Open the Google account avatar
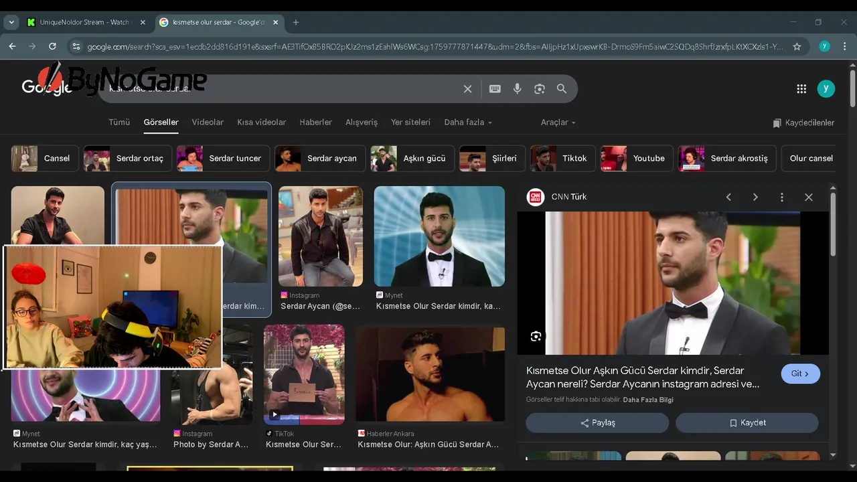The image size is (857, 482). (826, 88)
